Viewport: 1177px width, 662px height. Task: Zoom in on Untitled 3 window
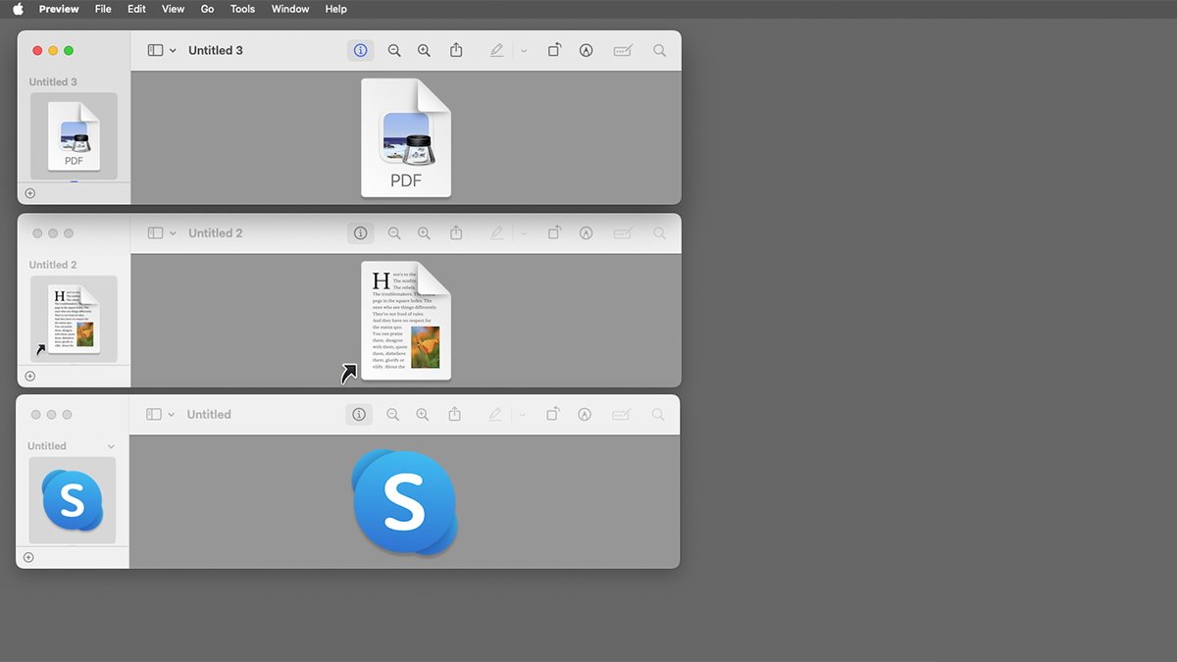[x=424, y=50]
